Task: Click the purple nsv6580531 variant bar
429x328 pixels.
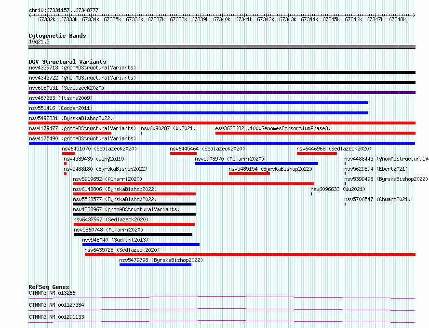Action: [222, 93]
